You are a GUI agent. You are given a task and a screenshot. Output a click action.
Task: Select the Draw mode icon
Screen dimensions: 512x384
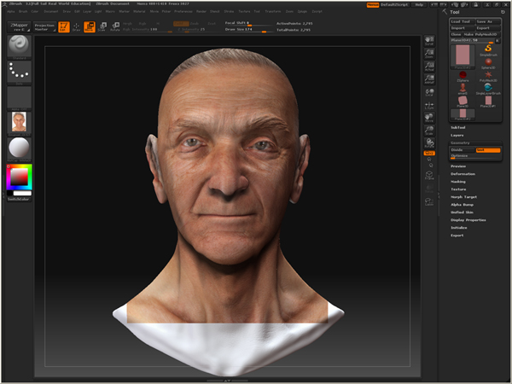click(x=77, y=26)
